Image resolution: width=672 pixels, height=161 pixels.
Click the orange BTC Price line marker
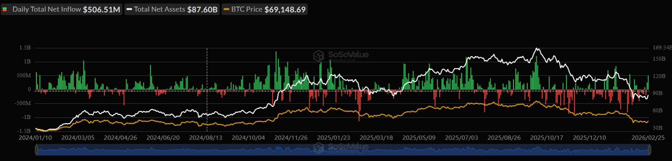click(x=227, y=9)
